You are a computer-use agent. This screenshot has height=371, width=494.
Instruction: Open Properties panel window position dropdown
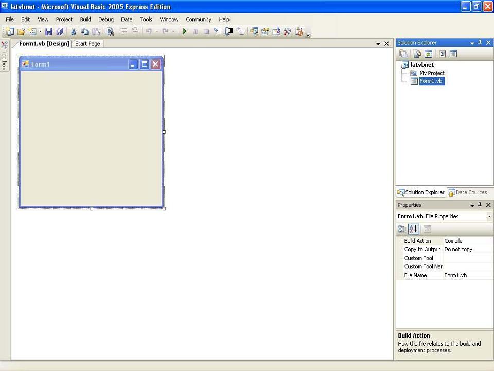coord(472,205)
